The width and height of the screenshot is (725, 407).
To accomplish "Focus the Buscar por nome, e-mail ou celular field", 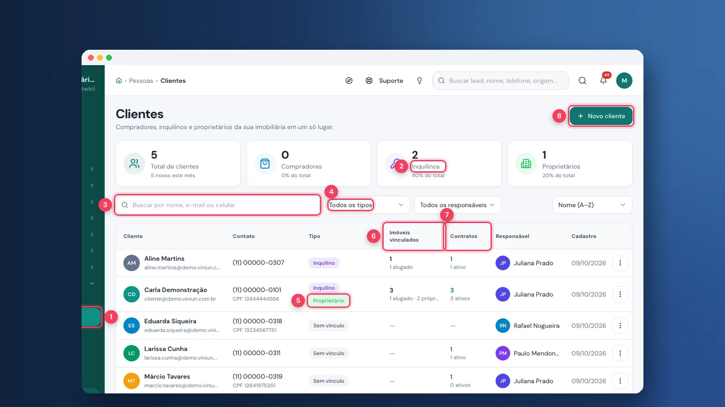I will (218, 205).
